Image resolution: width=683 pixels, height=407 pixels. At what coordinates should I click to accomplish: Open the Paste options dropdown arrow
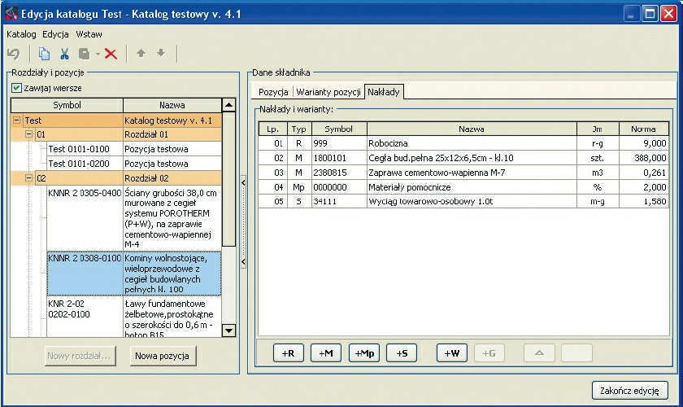coord(98,54)
